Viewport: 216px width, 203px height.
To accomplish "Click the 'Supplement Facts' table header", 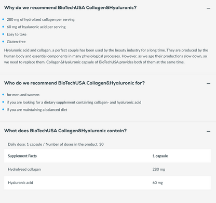I will click(22, 156).
